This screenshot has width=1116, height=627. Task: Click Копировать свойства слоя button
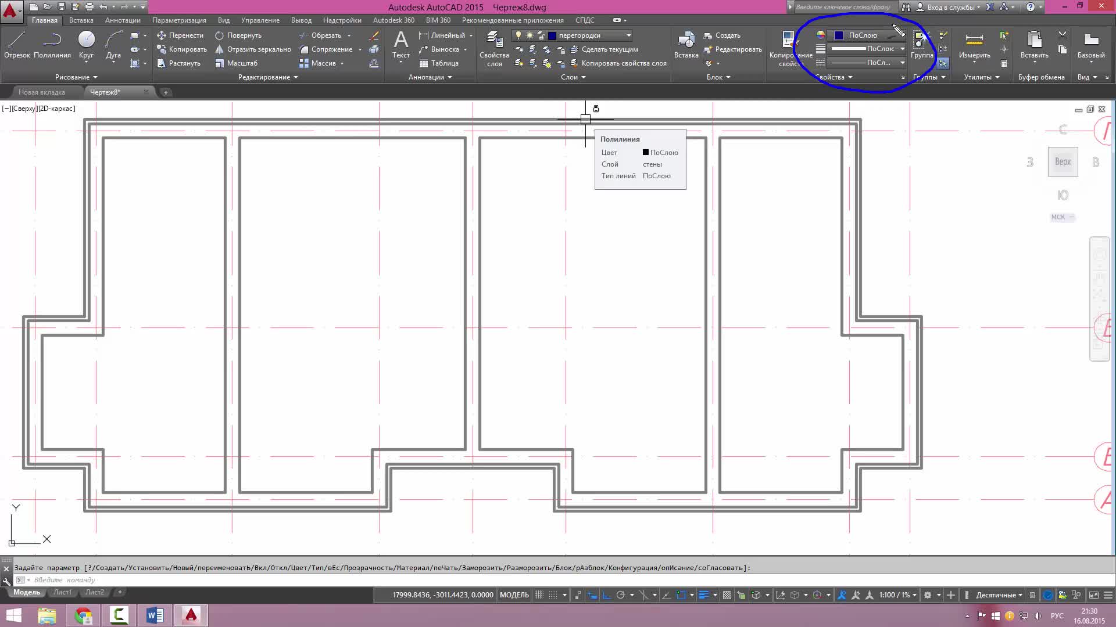click(618, 63)
